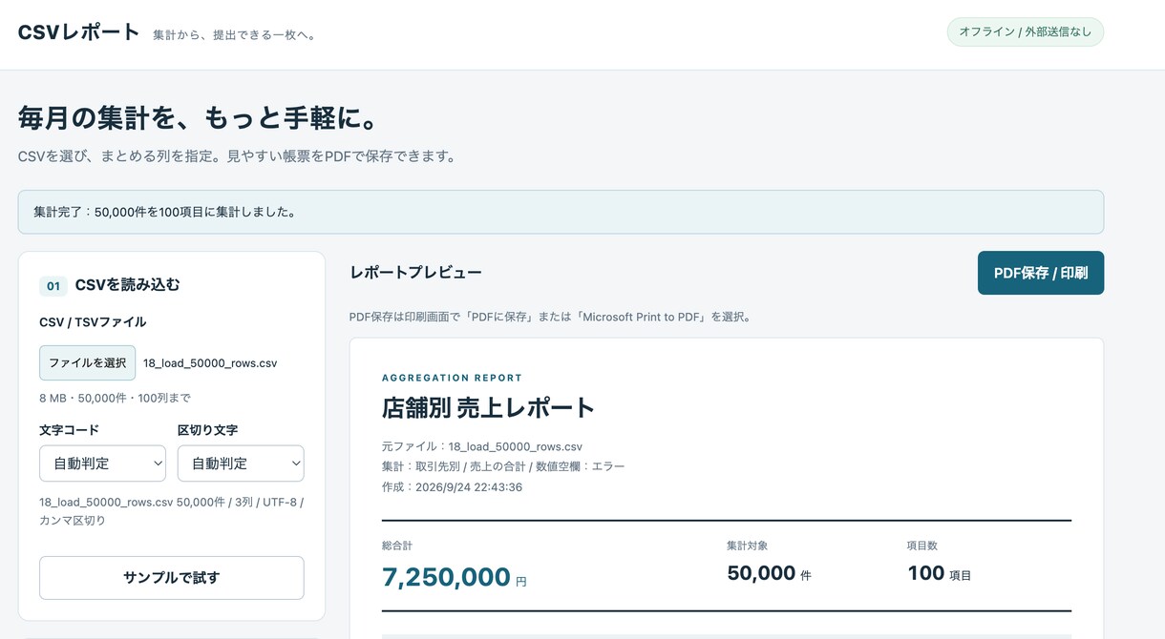Click the オフライン / 外部送信なし badge

coord(1026,31)
